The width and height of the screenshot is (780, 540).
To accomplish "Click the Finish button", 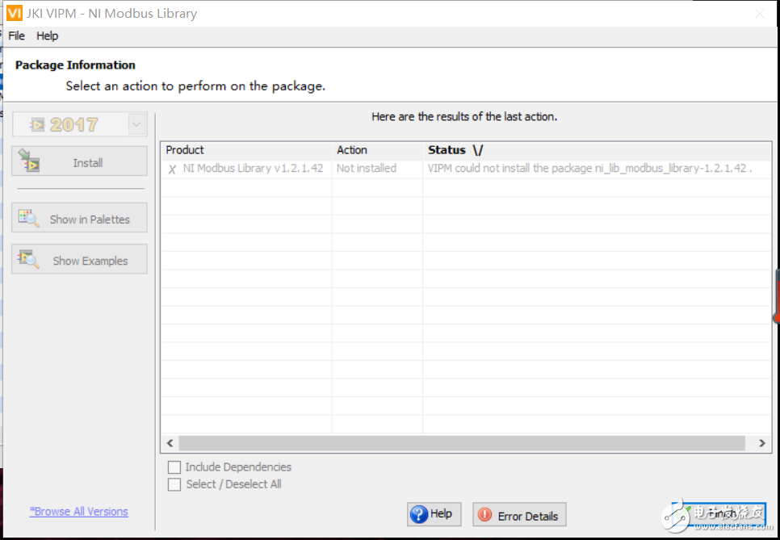I will click(719, 514).
